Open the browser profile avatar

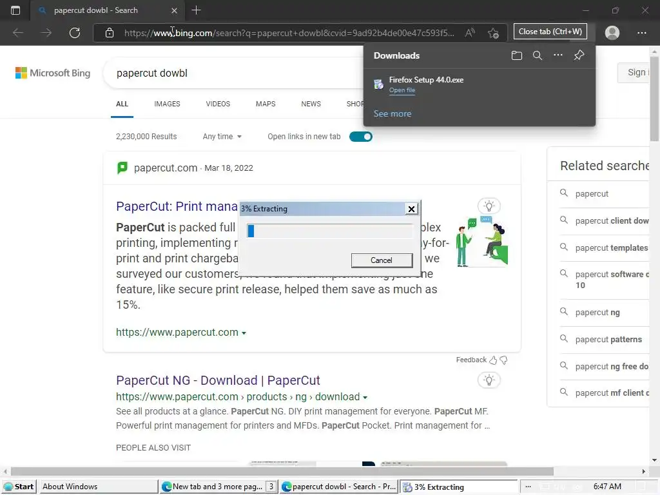click(x=612, y=33)
